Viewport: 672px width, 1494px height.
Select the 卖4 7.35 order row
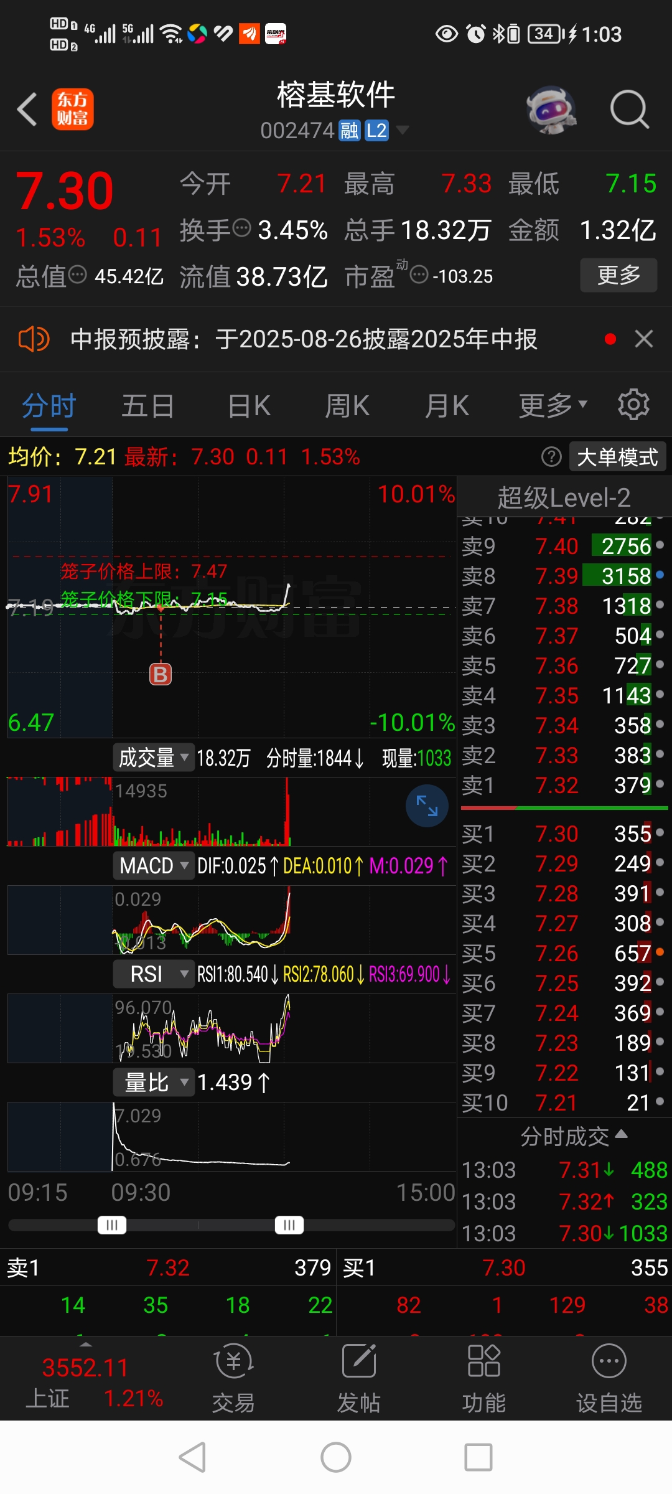(x=564, y=695)
